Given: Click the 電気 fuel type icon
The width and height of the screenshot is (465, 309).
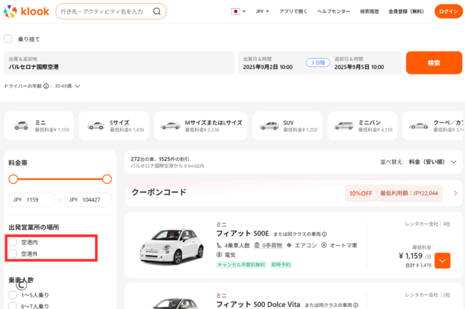Looking at the screenshot, I should pos(219,255).
